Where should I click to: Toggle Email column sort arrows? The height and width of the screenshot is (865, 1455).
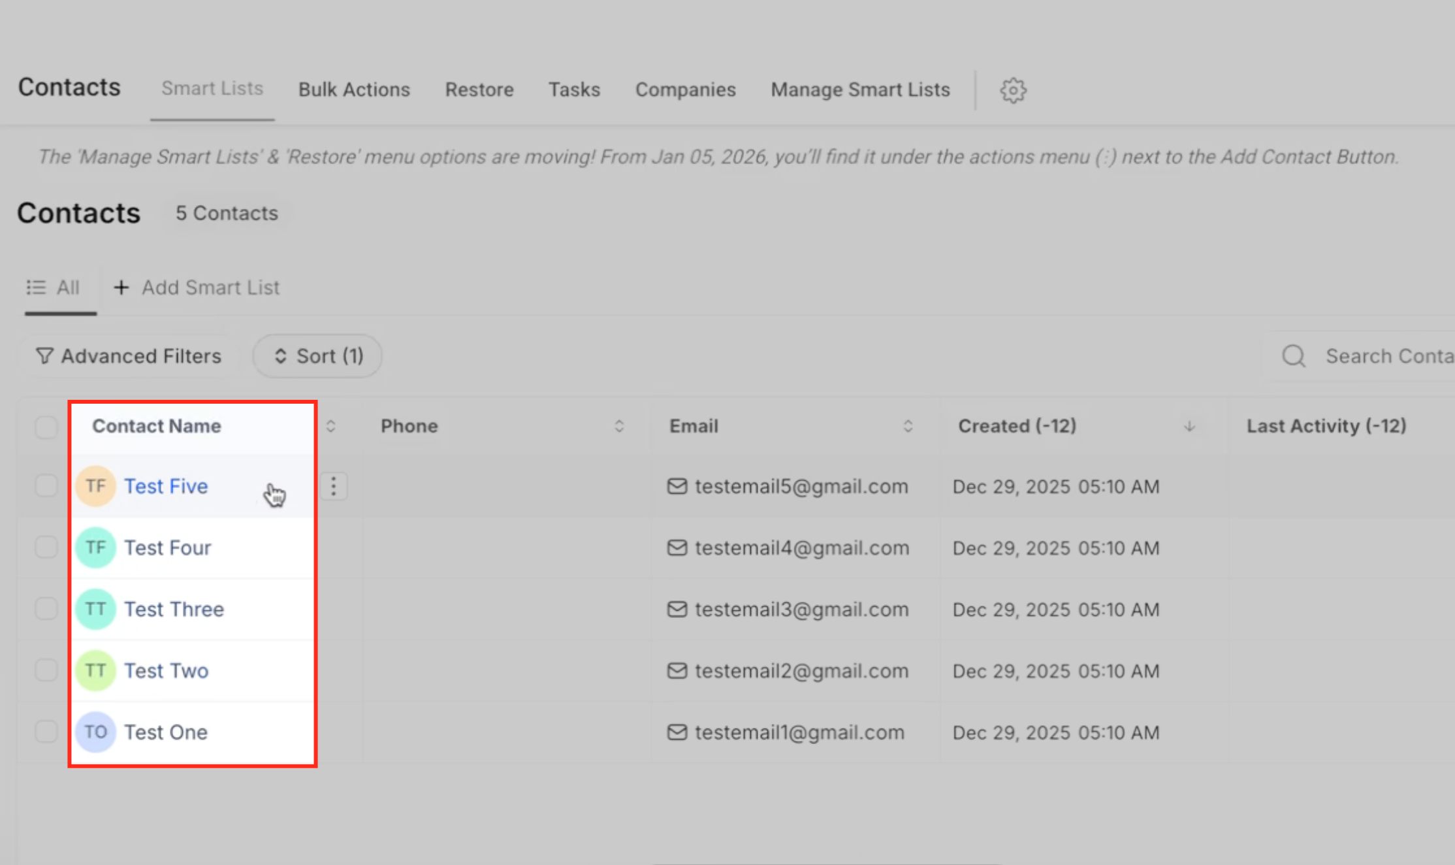click(908, 427)
